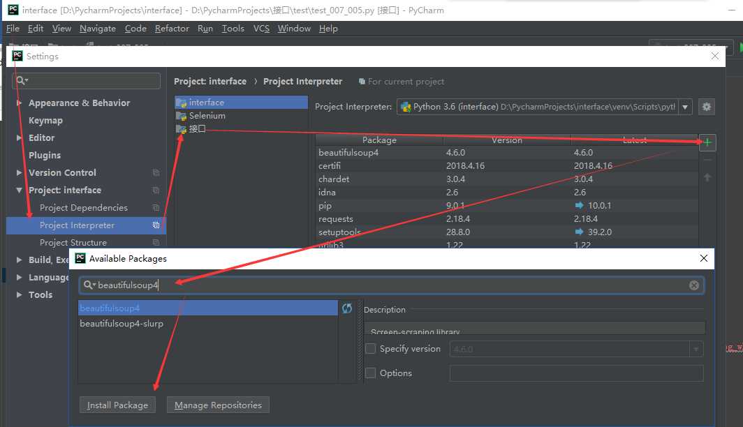Image resolution: width=743 pixels, height=427 pixels.
Task: Click the copy icon beside Project: interface
Action: [156, 190]
